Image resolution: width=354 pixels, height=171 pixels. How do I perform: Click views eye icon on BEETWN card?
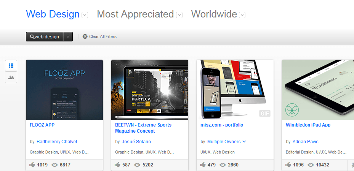coord(137,165)
